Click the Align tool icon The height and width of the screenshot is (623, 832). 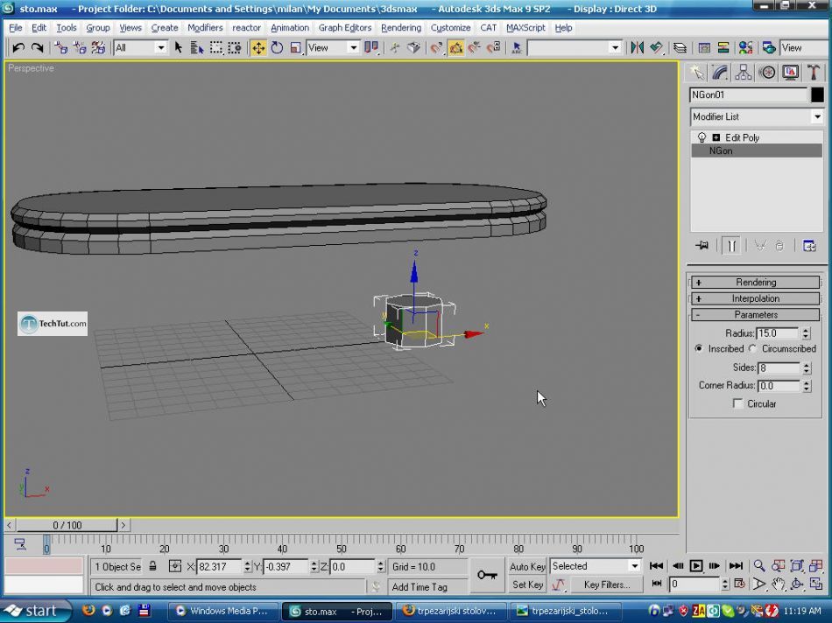coord(657,48)
